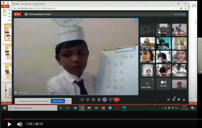The image size is (202, 128).
Task: Click the blue Present now button
Action: [104, 100]
